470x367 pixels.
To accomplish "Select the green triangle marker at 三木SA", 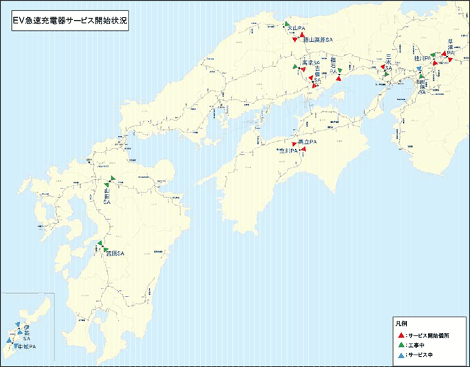I will tap(386, 74).
